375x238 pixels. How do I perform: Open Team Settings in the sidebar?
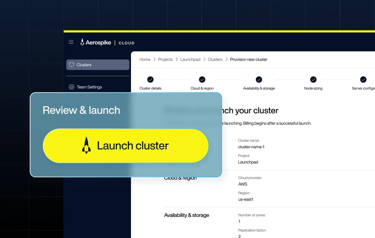(89, 87)
